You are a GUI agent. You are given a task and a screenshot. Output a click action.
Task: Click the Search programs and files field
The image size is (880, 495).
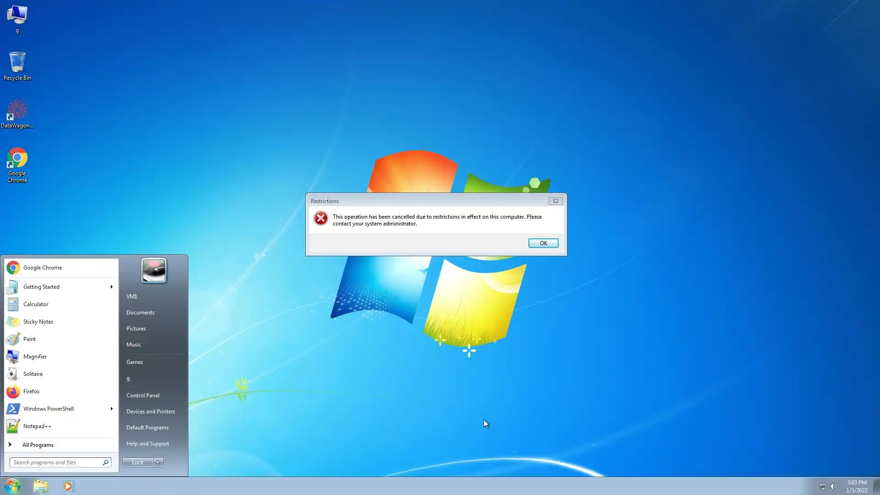56,462
